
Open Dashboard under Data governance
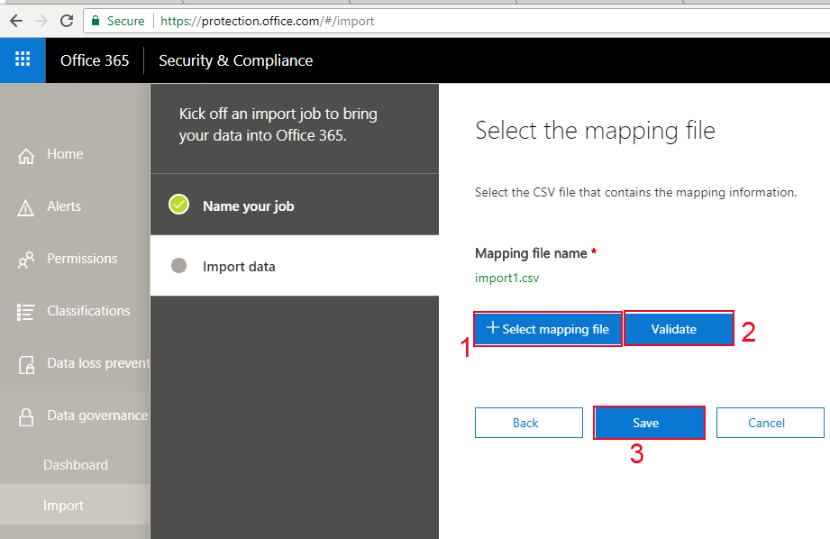(x=76, y=465)
